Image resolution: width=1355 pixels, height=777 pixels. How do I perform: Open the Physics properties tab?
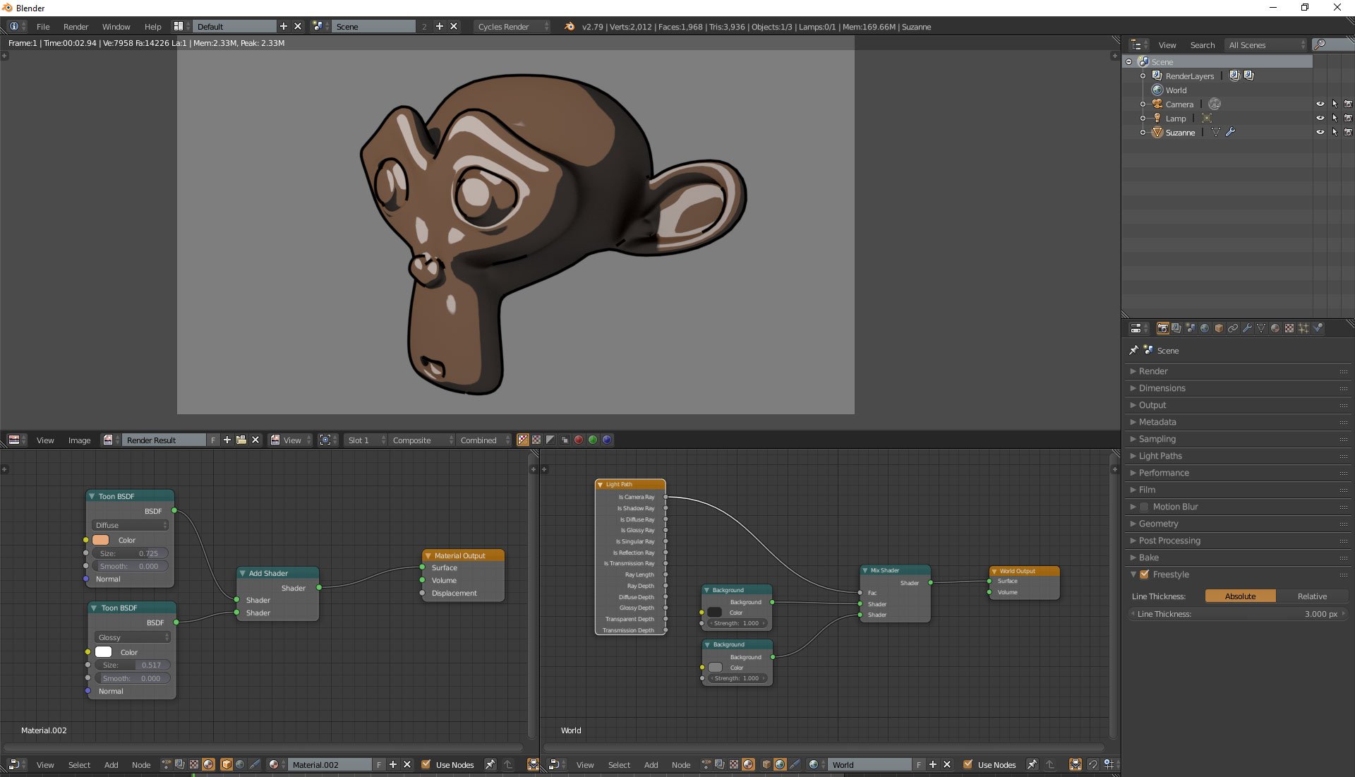1318,328
